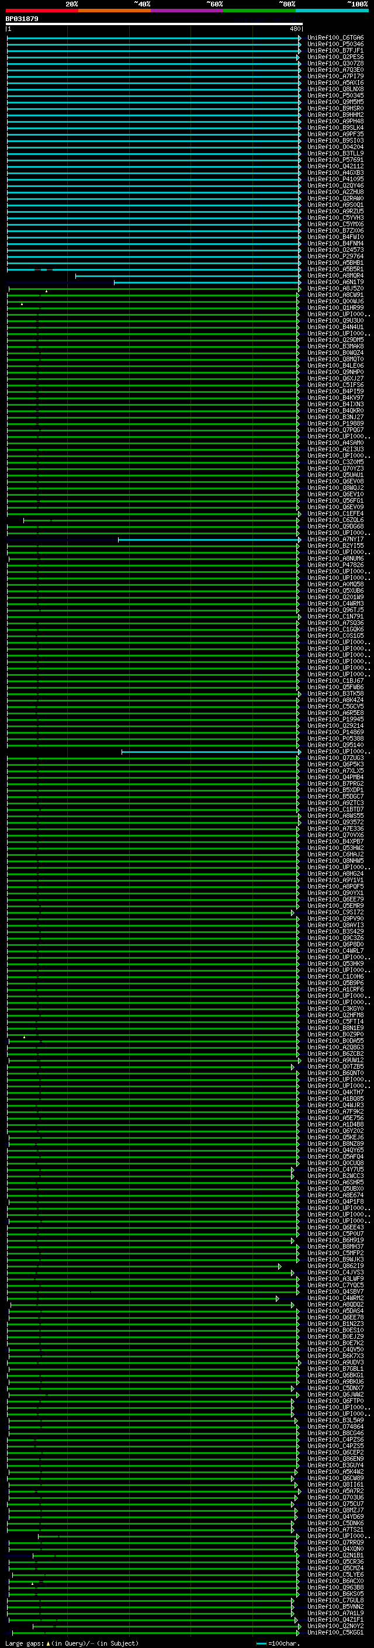Select hit label UniRef100_Q2N0Y2
Image resolution: width=374 pixels, height=1648 pixels.
point(335,1626)
